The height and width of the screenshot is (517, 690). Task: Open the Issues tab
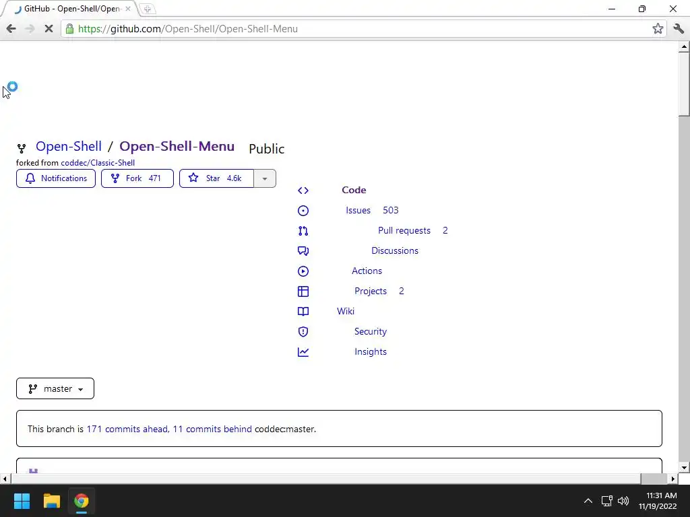[358, 210]
